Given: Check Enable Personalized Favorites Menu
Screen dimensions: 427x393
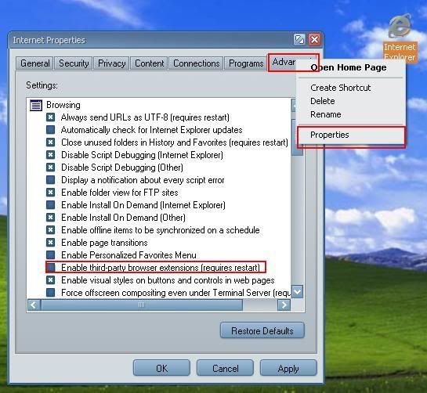Looking at the screenshot, I should pyautogui.click(x=50, y=255).
